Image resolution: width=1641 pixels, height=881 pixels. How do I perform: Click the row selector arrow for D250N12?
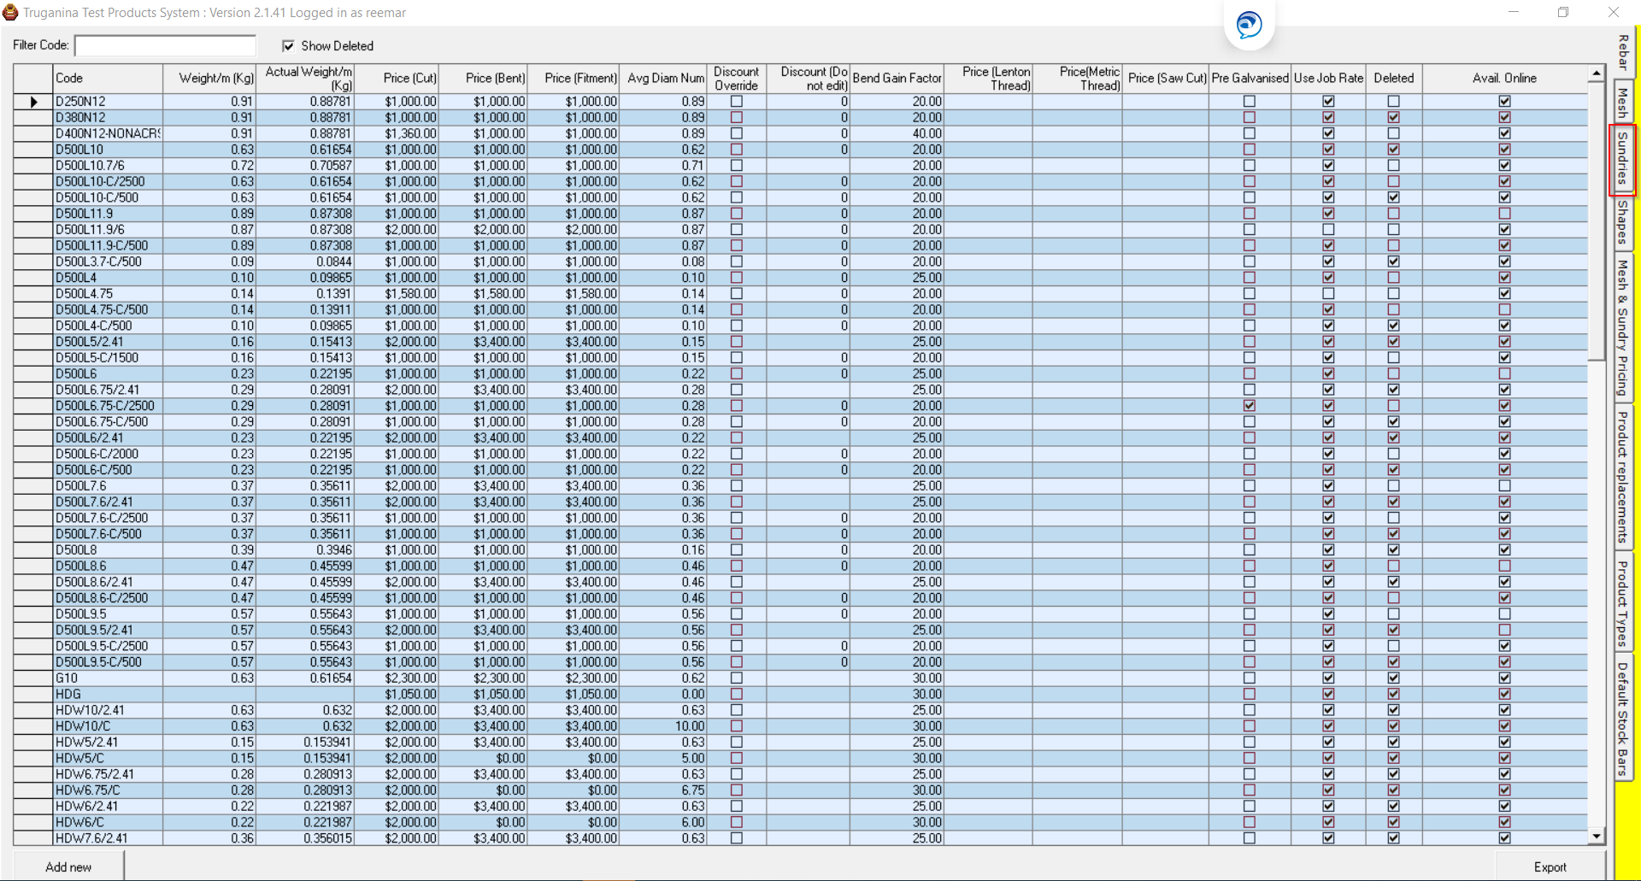click(33, 102)
